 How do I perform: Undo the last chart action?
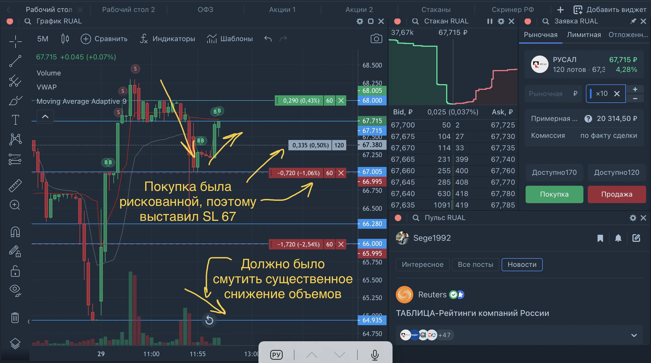pyautogui.click(x=268, y=39)
